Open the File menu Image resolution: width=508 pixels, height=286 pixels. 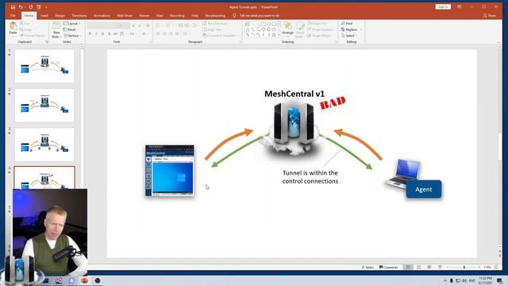click(x=13, y=16)
